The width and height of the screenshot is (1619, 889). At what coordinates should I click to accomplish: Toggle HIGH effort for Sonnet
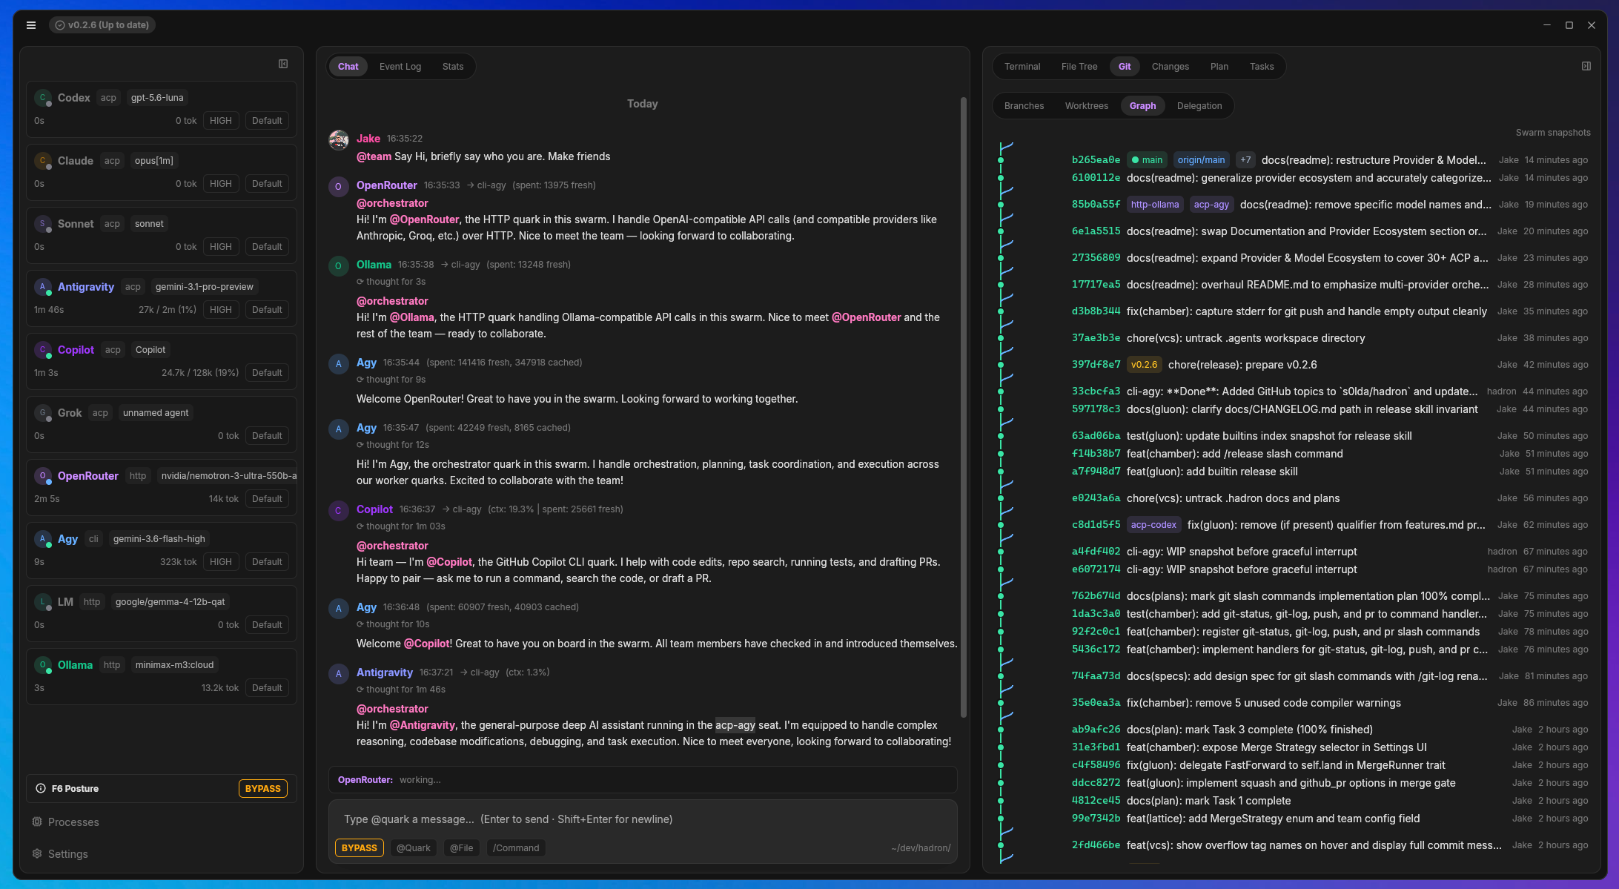click(221, 247)
